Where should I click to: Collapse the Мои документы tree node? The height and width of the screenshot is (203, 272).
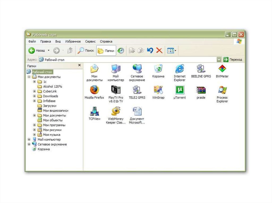pyautogui.click(x=29, y=76)
